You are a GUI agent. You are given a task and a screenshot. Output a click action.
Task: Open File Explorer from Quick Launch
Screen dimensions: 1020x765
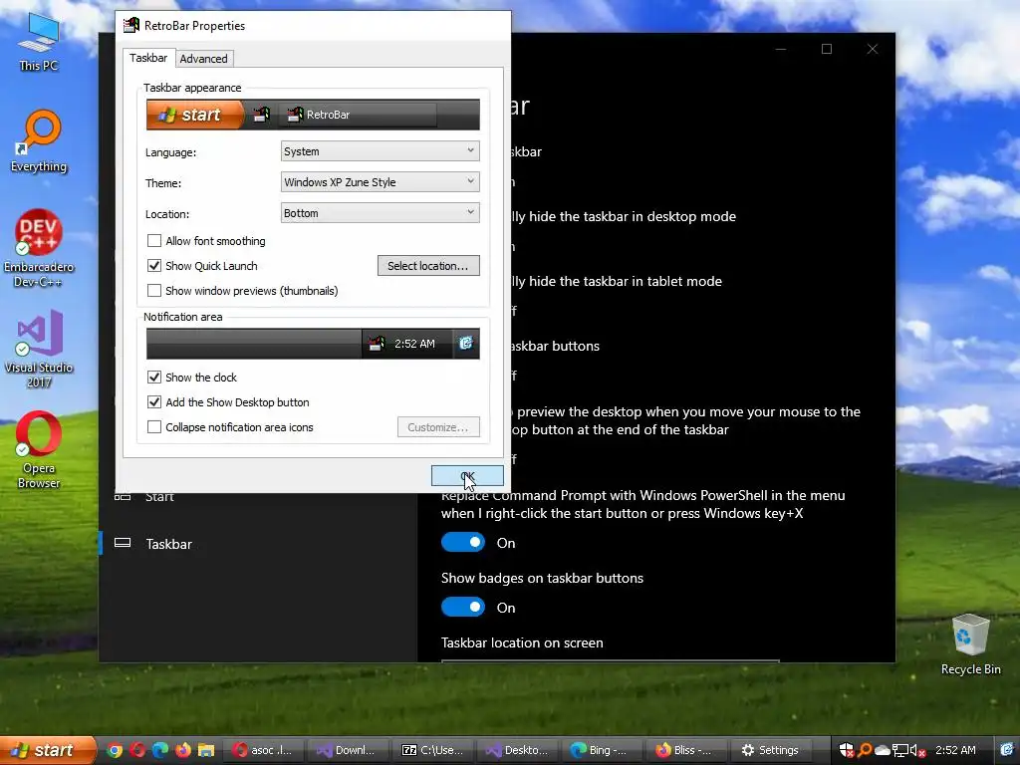pos(206,750)
